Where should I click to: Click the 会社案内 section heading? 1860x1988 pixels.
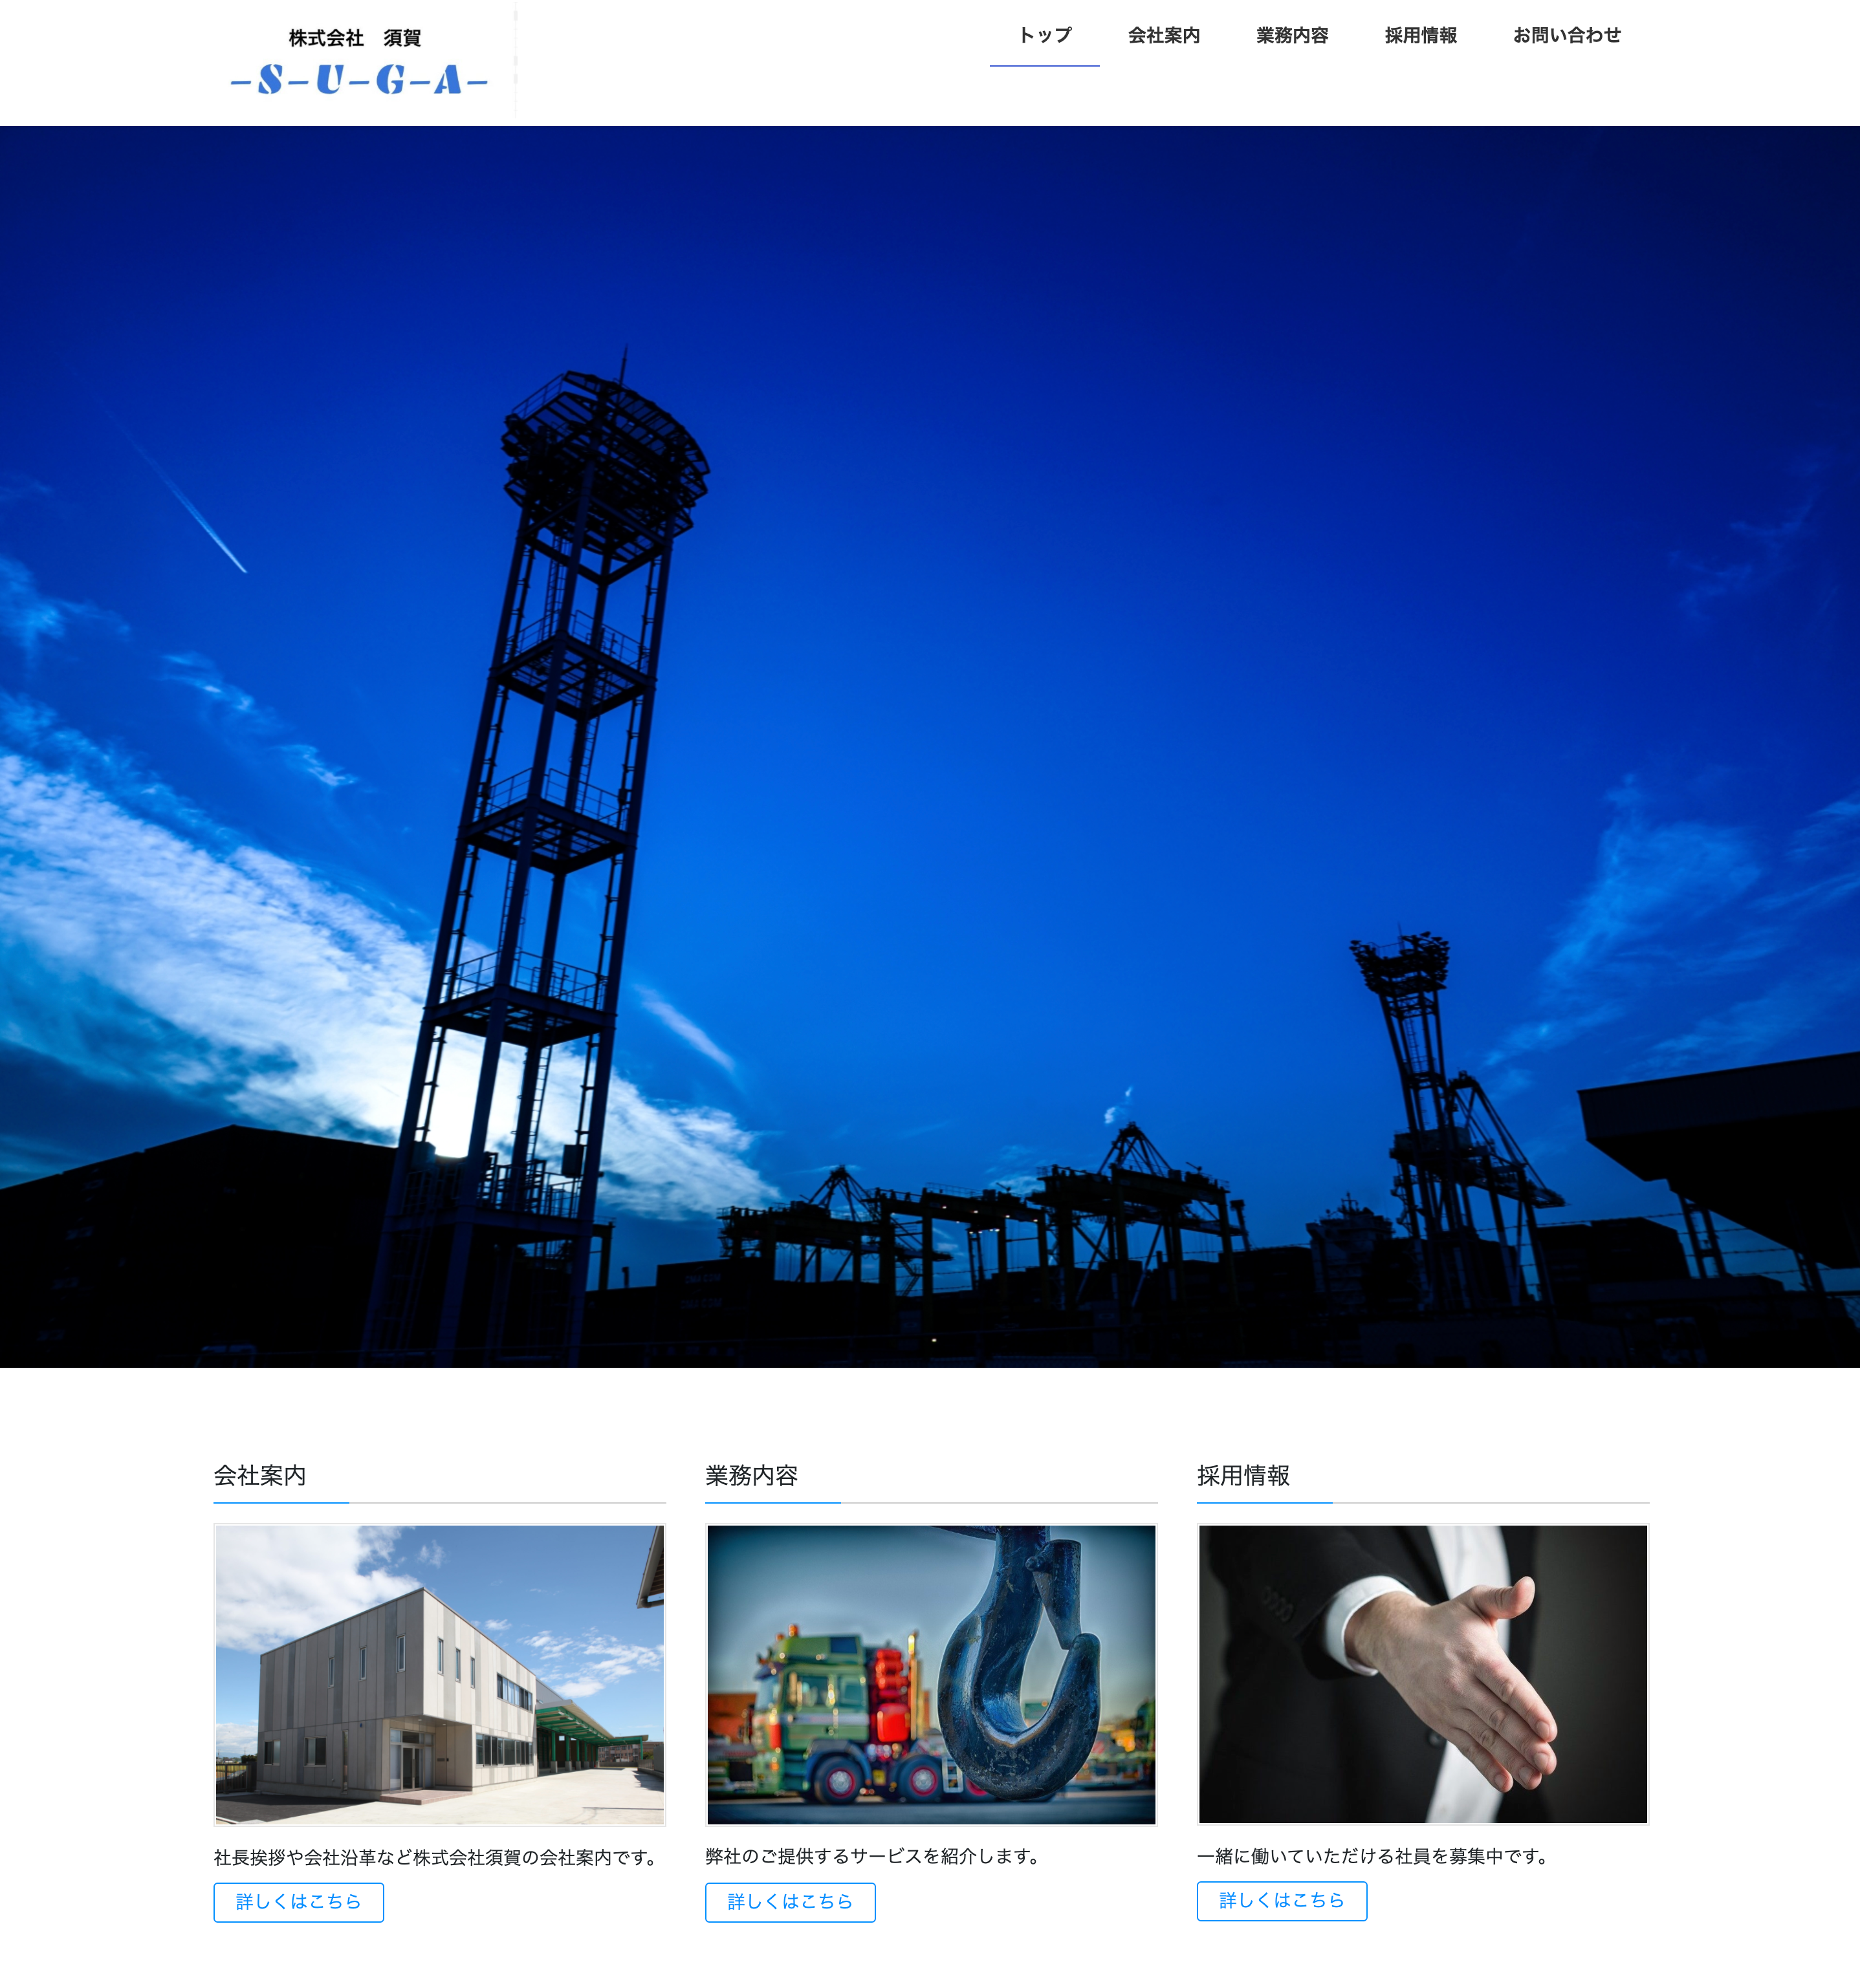(x=260, y=1475)
